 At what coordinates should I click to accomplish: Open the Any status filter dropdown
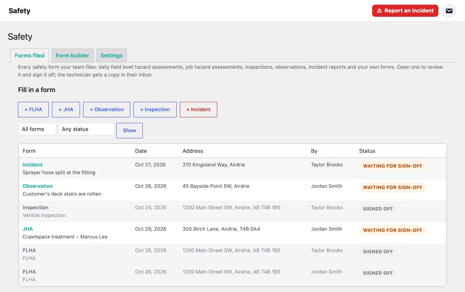pos(86,129)
